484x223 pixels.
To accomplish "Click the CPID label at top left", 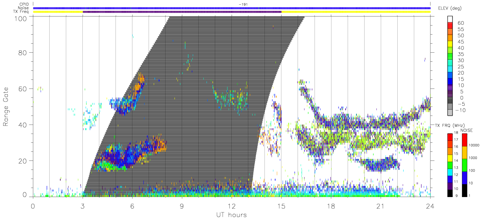I will [x=24, y=4].
